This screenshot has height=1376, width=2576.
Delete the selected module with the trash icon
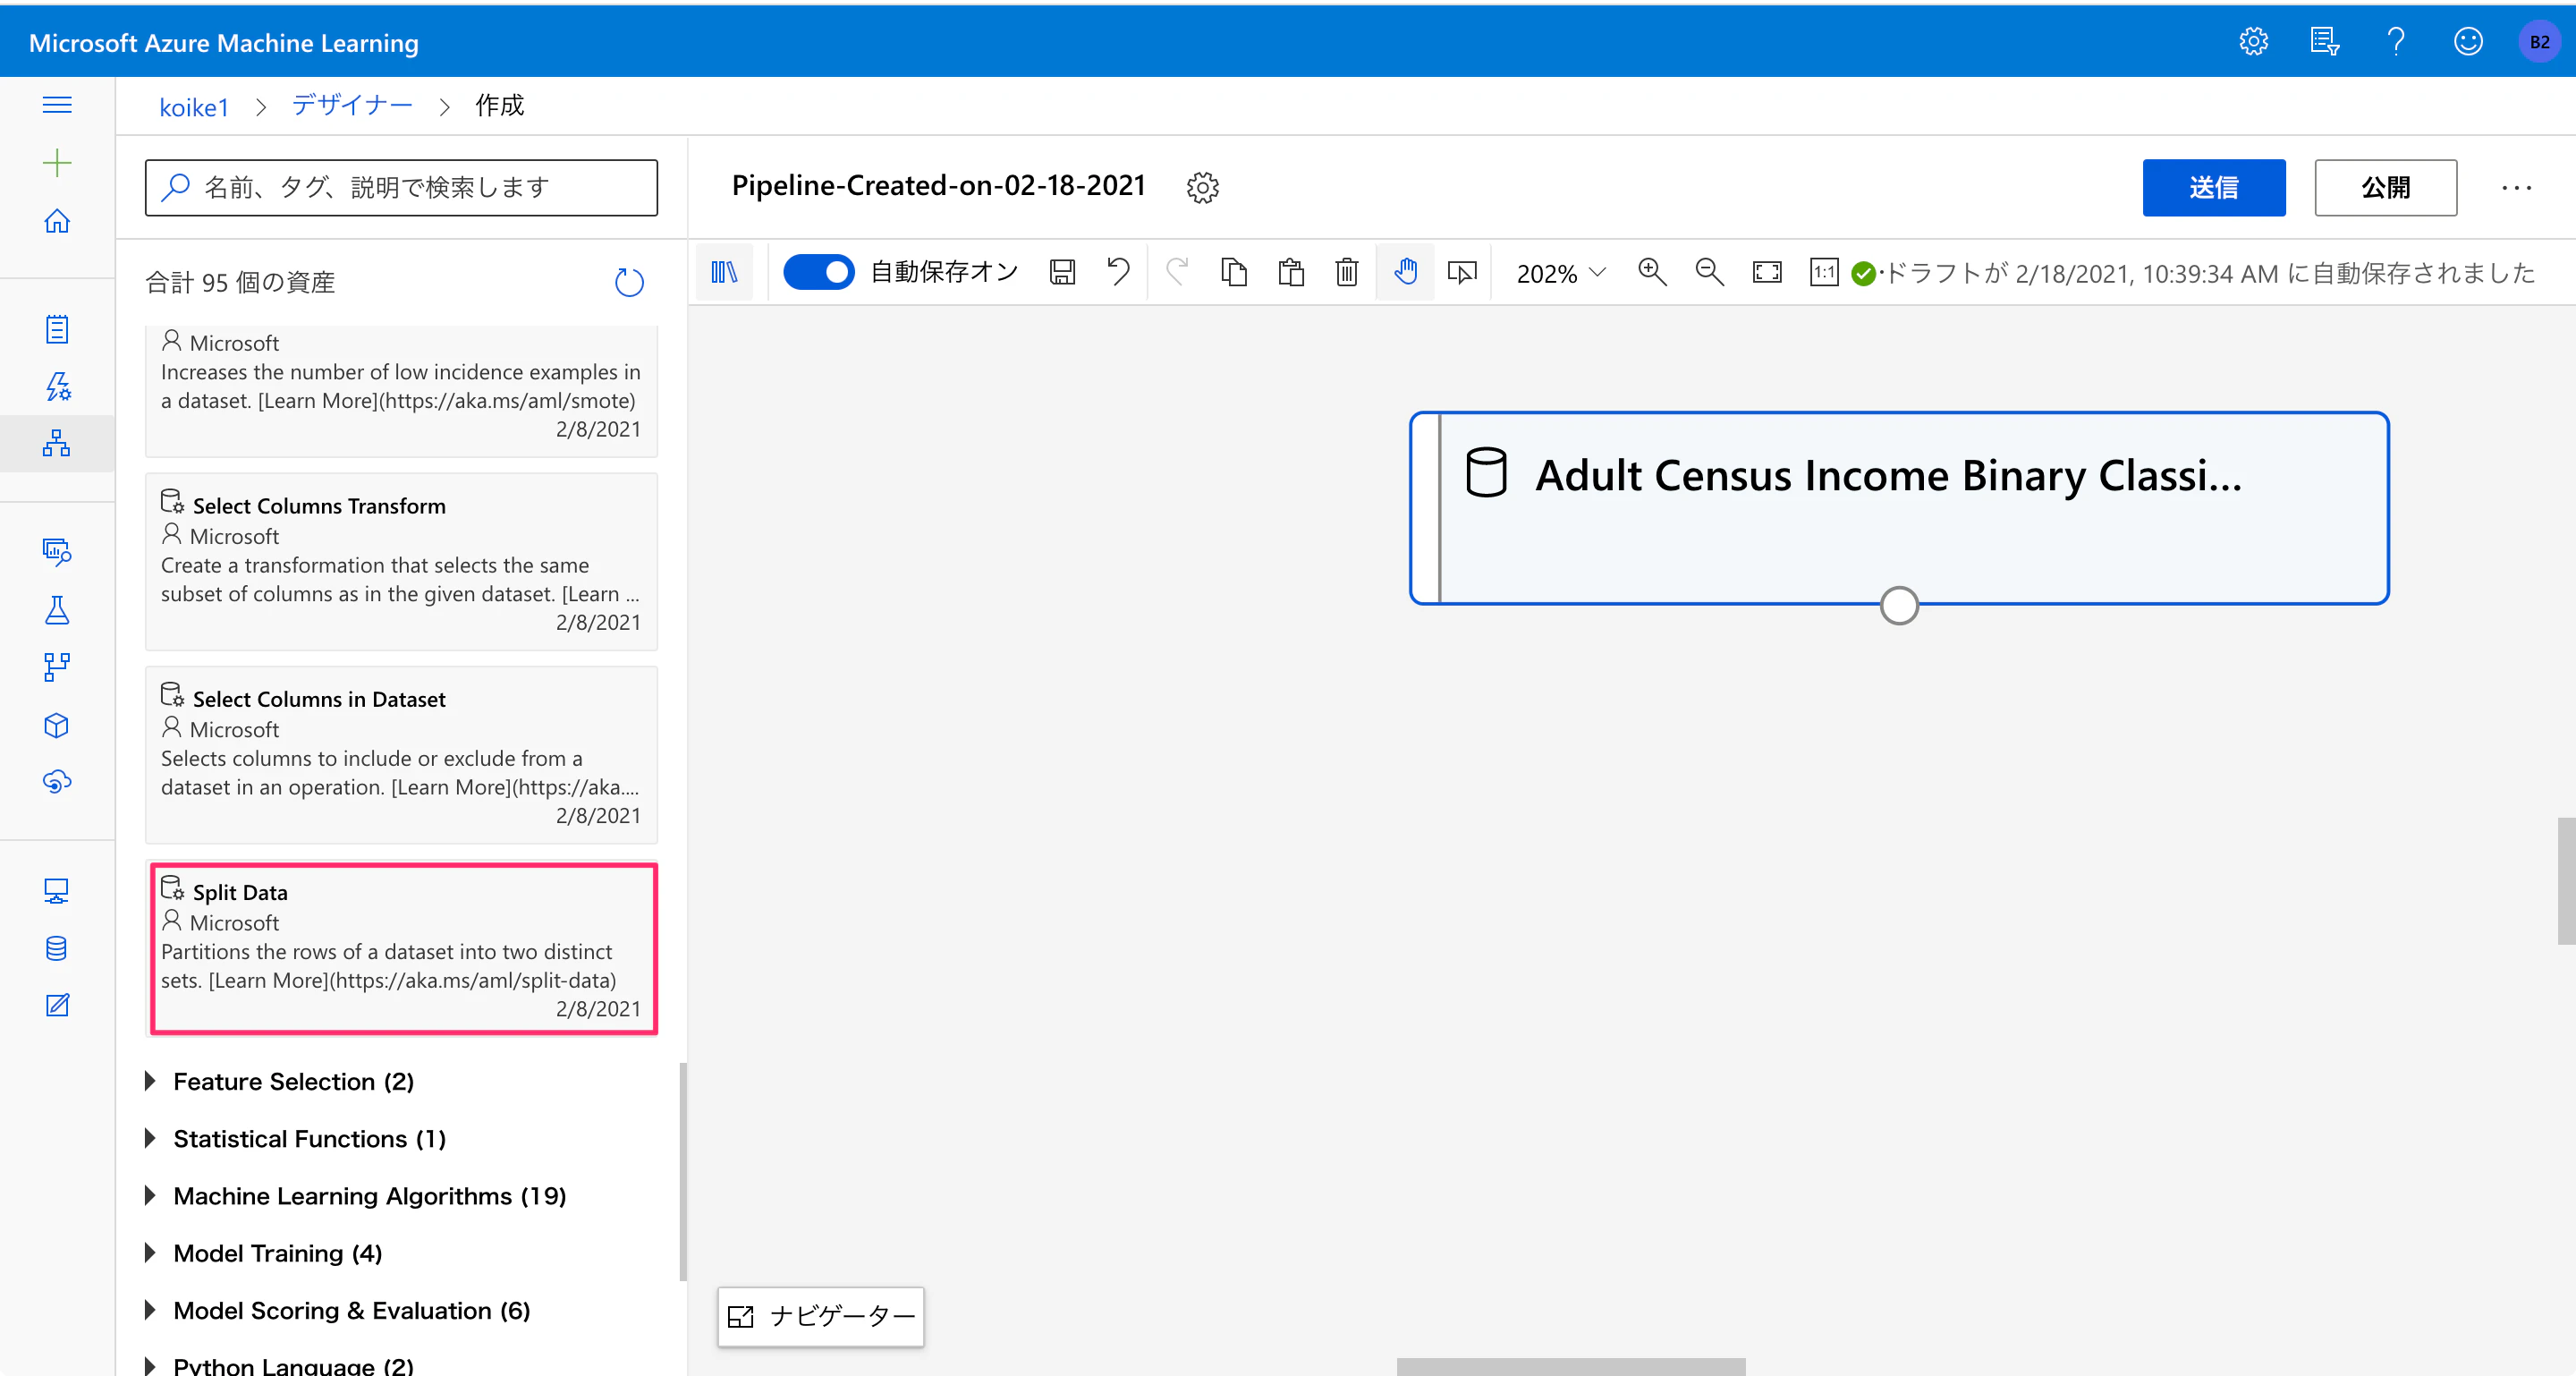1347,272
